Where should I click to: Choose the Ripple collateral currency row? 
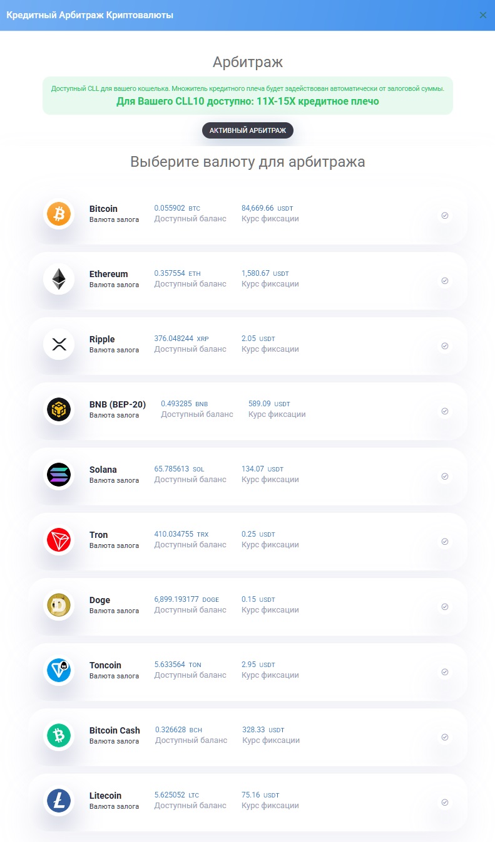[x=248, y=345]
